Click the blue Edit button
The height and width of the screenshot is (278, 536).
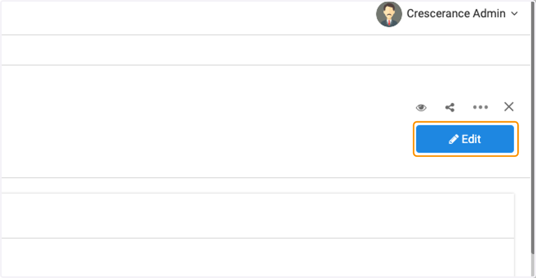tap(465, 139)
